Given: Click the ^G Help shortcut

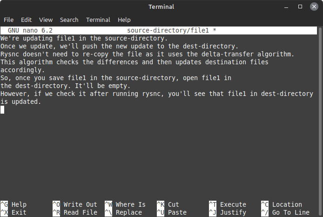Looking at the screenshot, I should 14,204.
